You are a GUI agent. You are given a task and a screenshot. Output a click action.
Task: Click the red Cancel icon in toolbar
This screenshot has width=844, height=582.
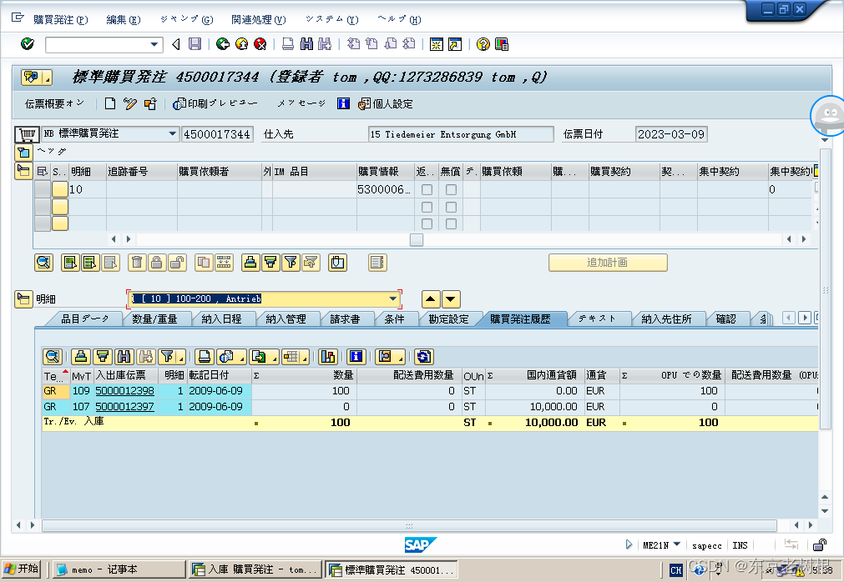pyautogui.click(x=260, y=44)
